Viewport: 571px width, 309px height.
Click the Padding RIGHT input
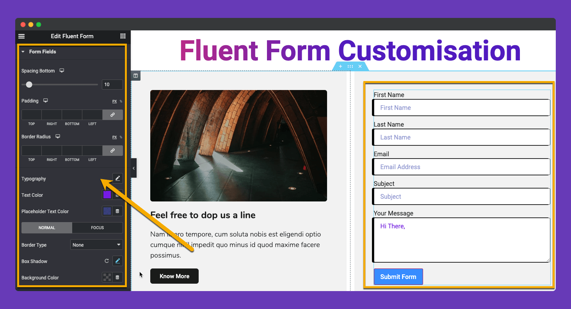[52, 115]
